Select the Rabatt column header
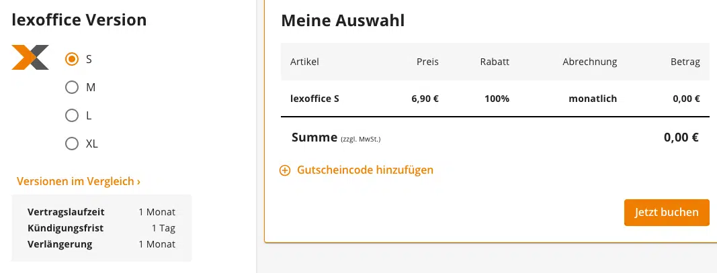This screenshot has width=717, height=273. 495,62
